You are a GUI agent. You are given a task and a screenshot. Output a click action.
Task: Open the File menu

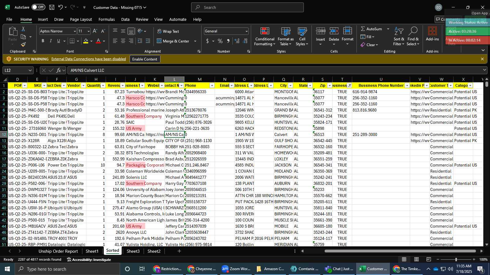(9, 19)
